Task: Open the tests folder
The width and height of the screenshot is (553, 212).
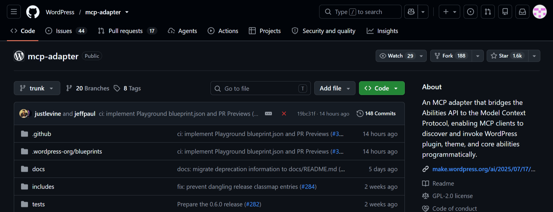Action: (38, 204)
